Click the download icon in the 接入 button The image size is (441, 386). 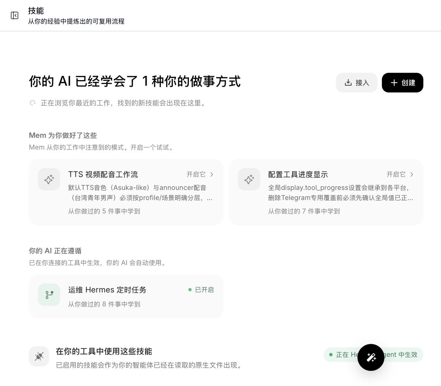click(348, 83)
